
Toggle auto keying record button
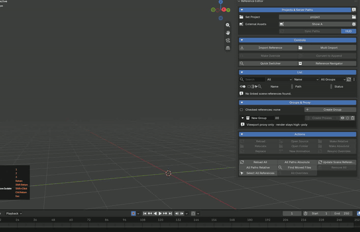[x=133, y=214]
